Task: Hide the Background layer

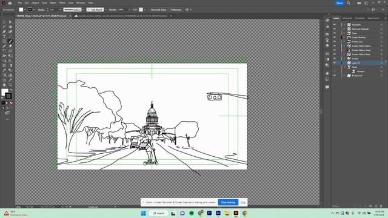Action: pyautogui.click(x=335, y=76)
